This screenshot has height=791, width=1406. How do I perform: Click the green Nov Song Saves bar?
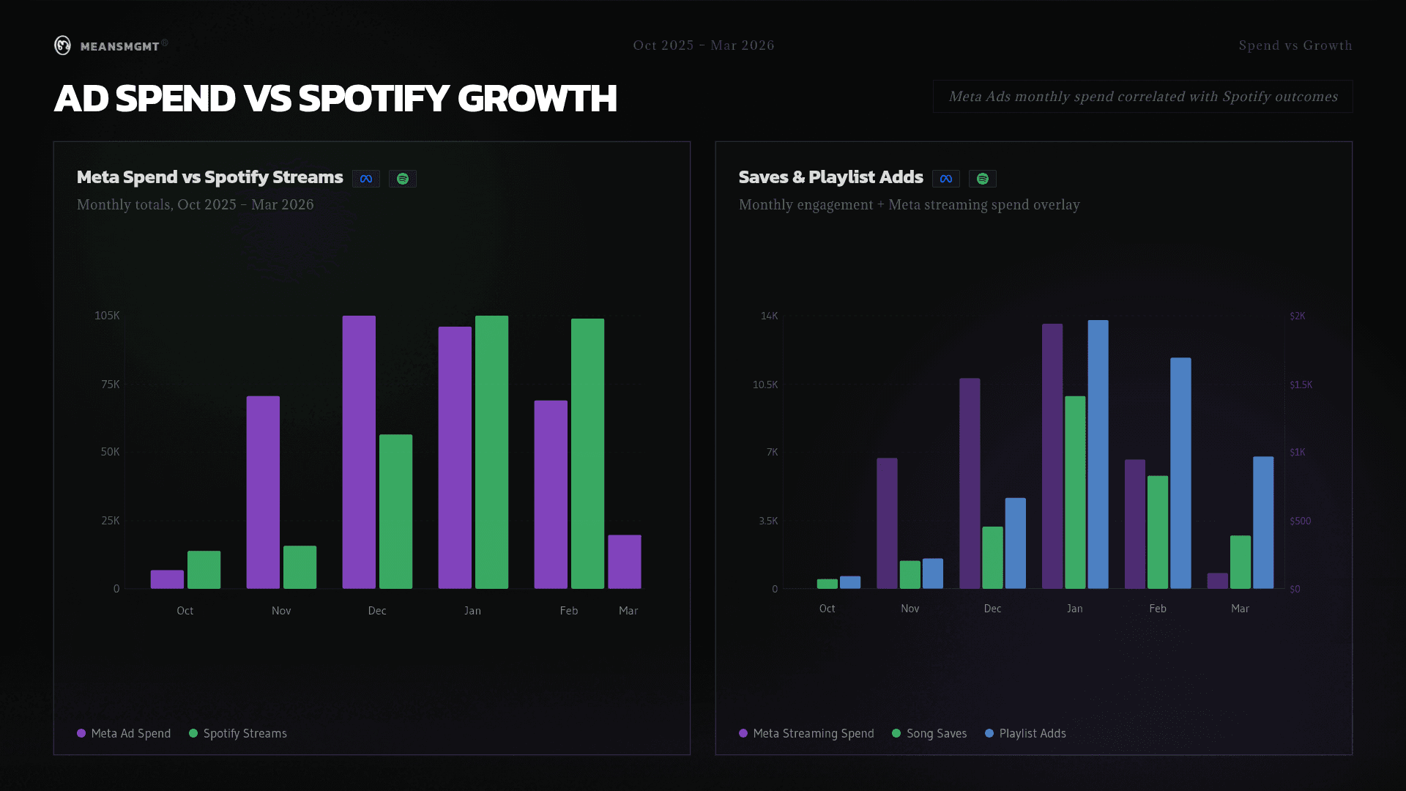[910, 575]
